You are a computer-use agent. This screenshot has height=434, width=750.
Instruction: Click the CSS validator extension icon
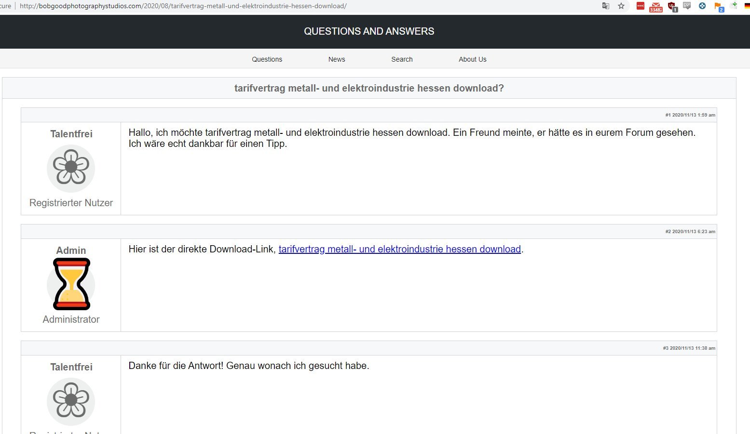pyautogui.click(x=687, y=6)
